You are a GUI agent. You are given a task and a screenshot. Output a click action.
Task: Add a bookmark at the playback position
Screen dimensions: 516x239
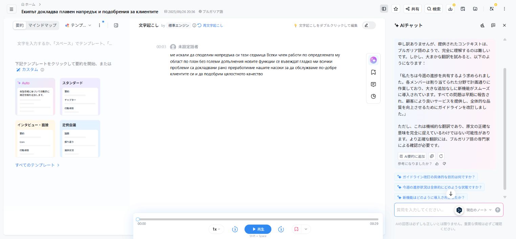296,229
